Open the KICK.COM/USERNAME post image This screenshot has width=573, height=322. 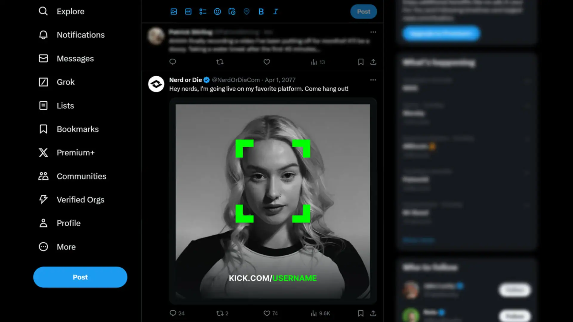[273, 201]
